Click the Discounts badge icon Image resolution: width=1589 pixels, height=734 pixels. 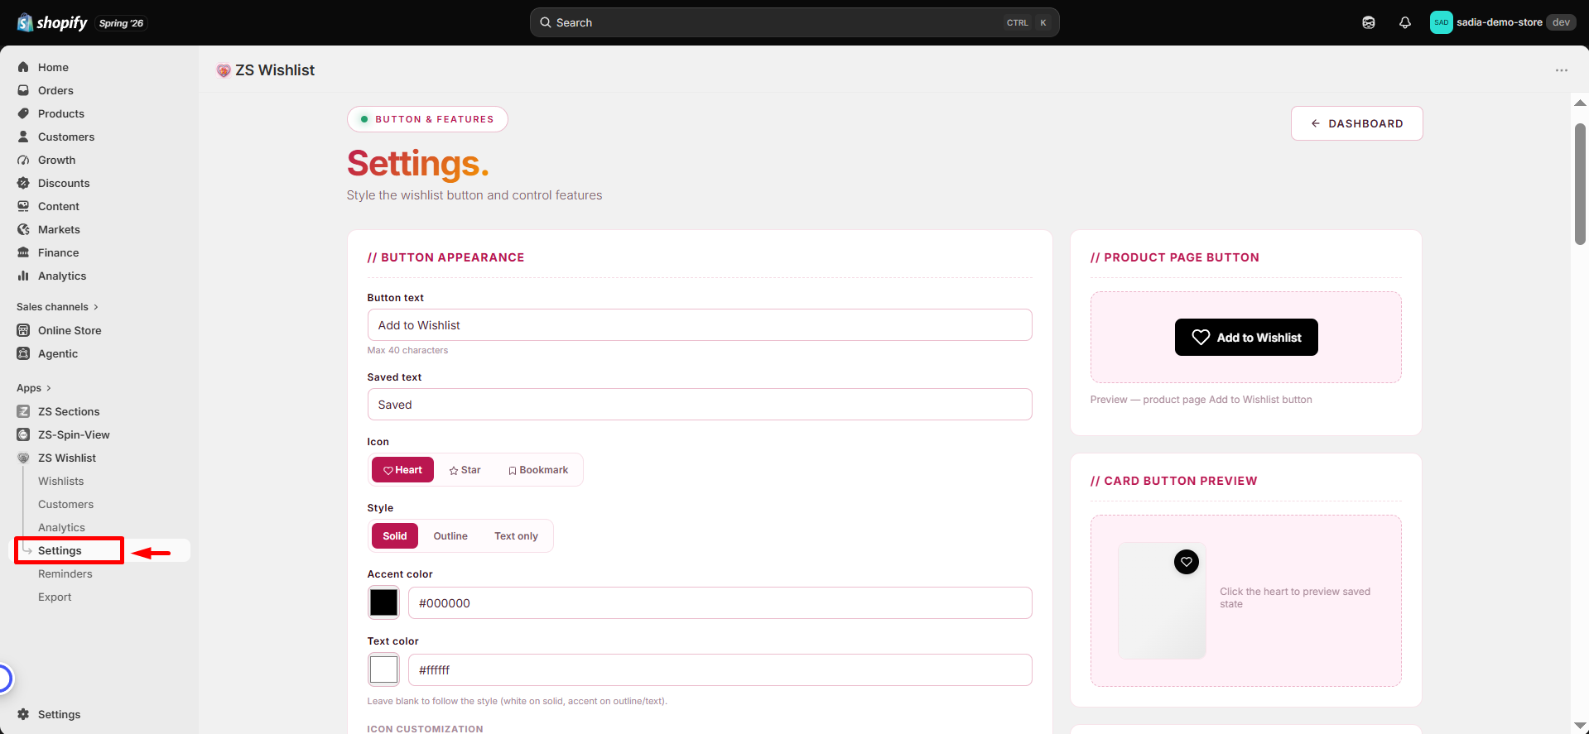[23, 183]
